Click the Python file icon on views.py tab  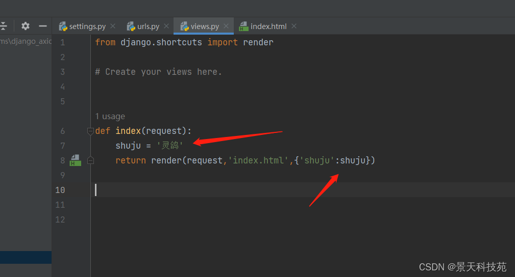[x=185, y=26]
